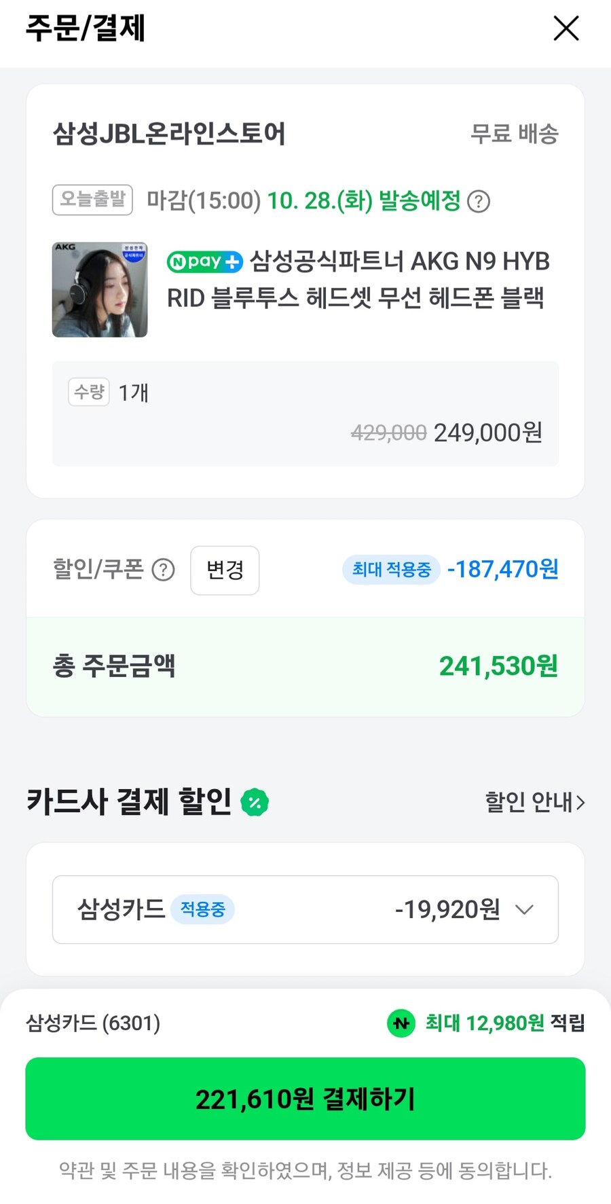611x1204 pixels.
Task: Open the 삼성JBL온라인스토어 store name
Action: coord(169,134)
